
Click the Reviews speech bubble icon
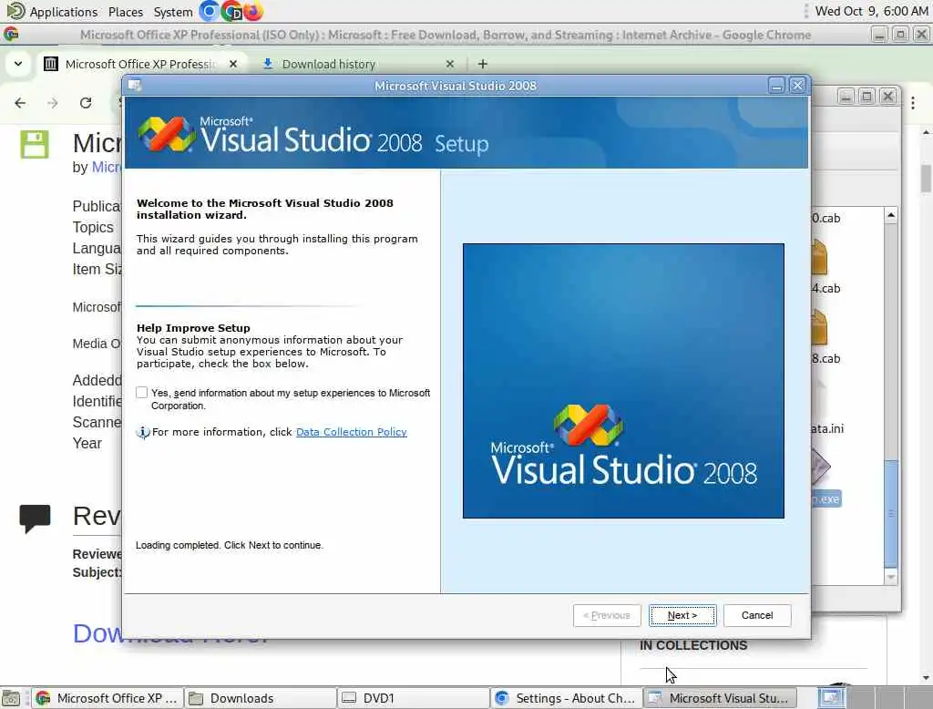point(35,519)
